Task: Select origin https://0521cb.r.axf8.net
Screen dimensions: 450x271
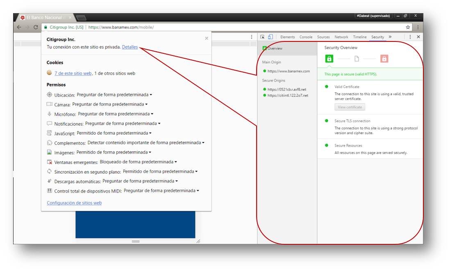Action: click(287, 90)
